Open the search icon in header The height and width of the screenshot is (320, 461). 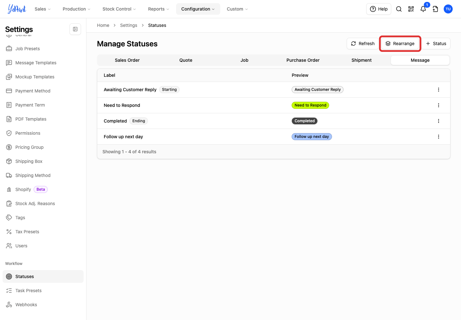(x=399, y=9)
